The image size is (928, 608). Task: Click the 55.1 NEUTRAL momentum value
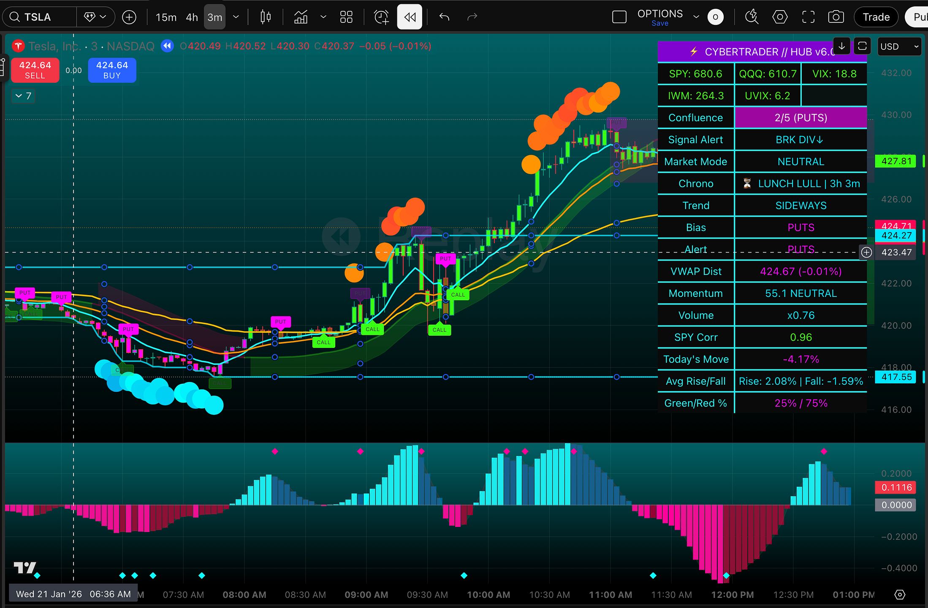(x=801, y=293)
